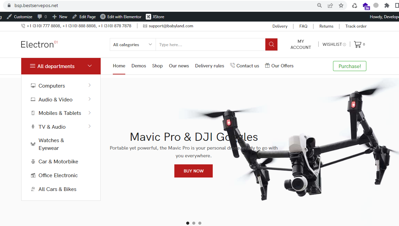Click the TV & Audio microphone icon
The height and width of the screenshot is (226, 399).
coord(33,127)
